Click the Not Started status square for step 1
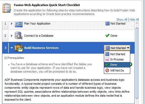 pos(107,23)
